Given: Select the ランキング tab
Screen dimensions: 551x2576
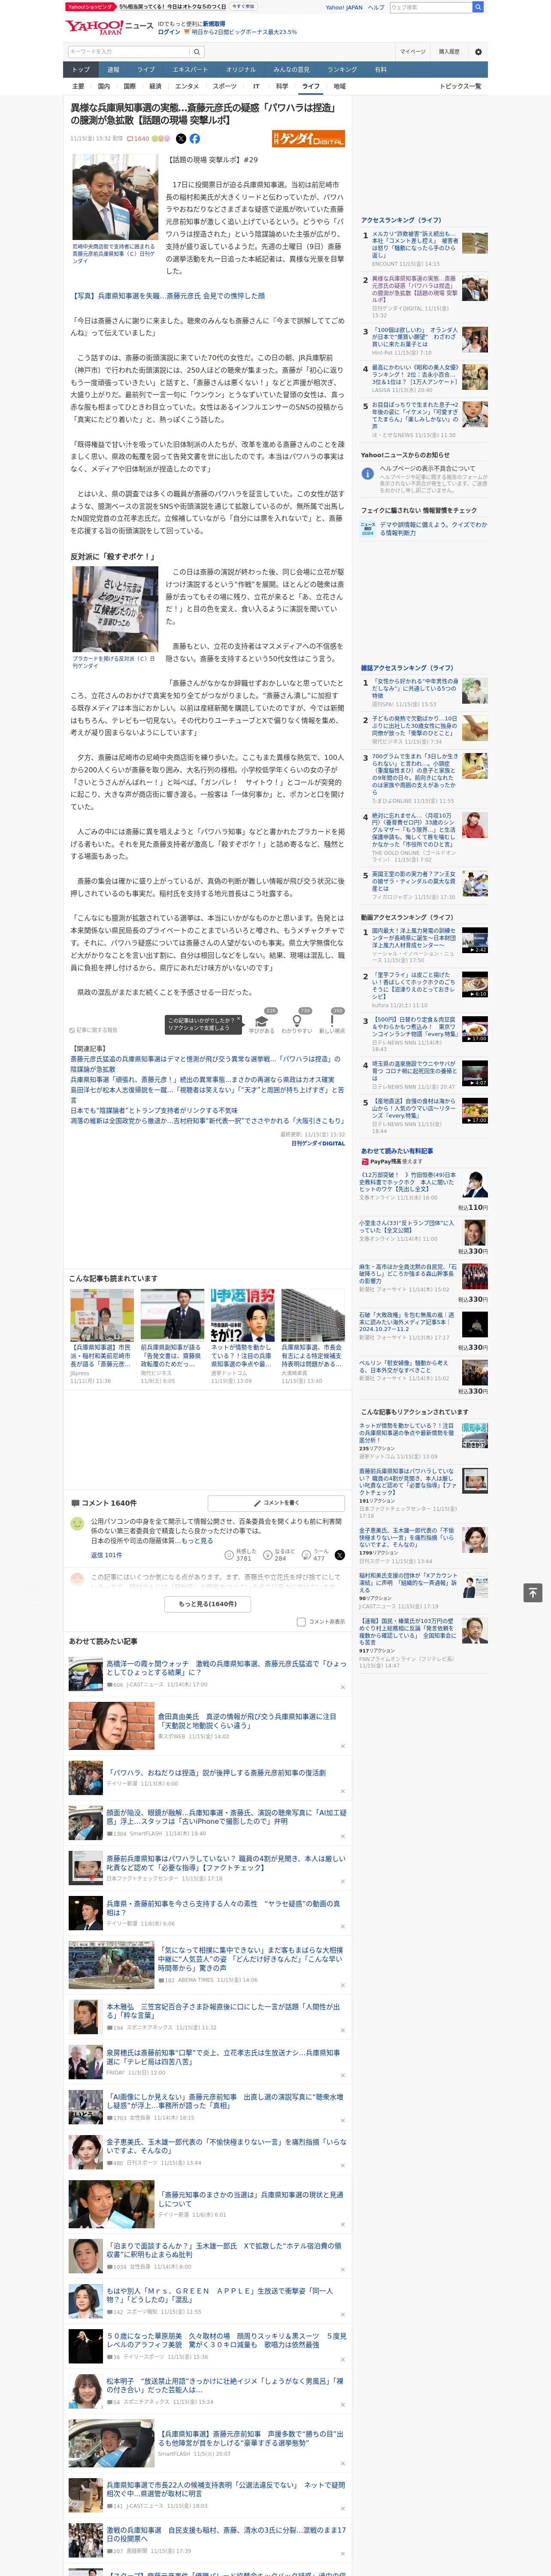Looking at the screenshot, I should 342,70.
